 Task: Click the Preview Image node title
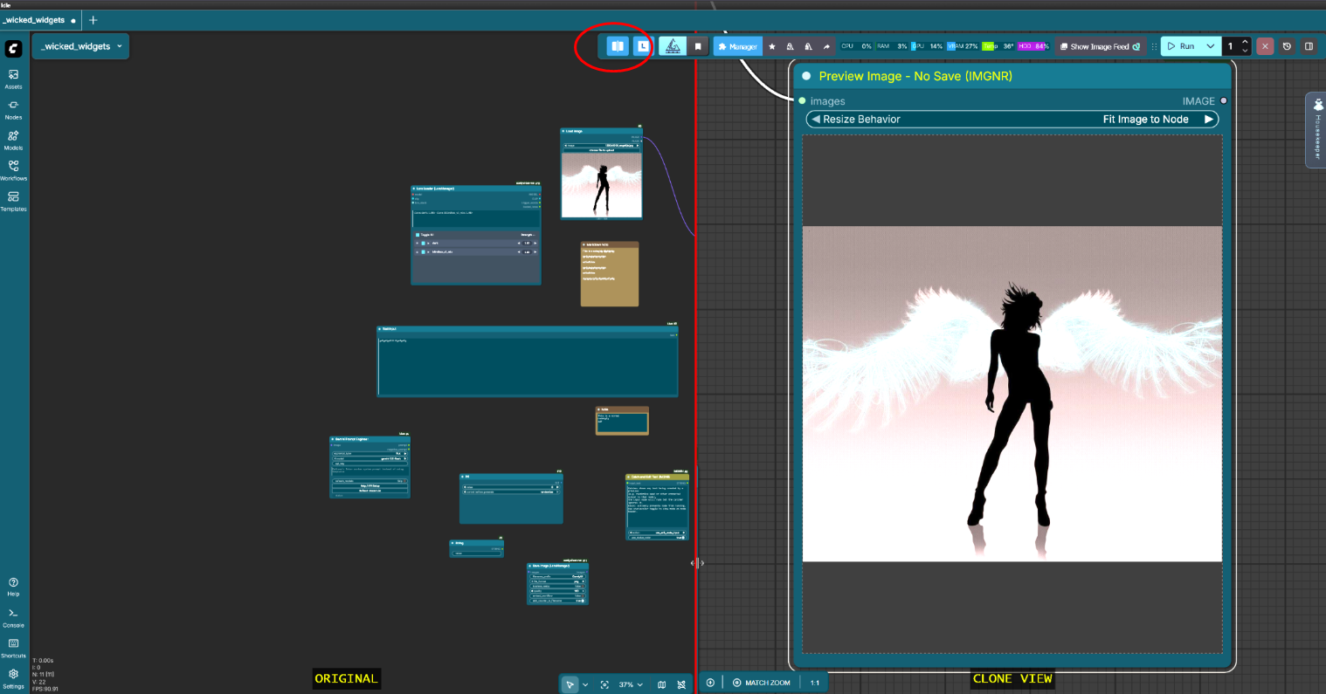(x=915, y=76)
